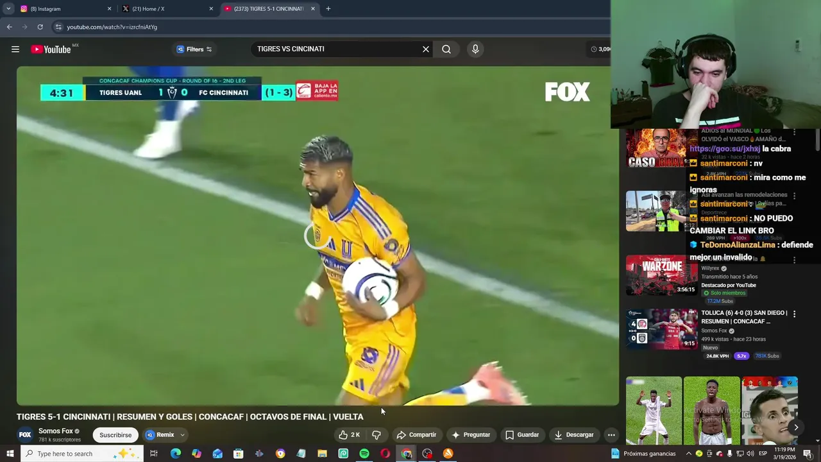The width and height of the screenshot is (821, 462).
Task: Select the TIGRES 5-1 CINCINNATI tab
Action: [269, 9]
